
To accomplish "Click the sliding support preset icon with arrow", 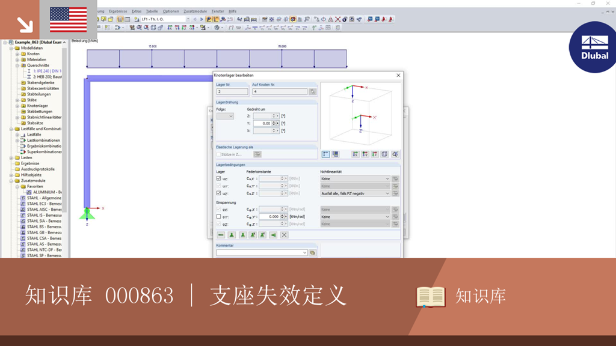I will (x=274, y=235).
